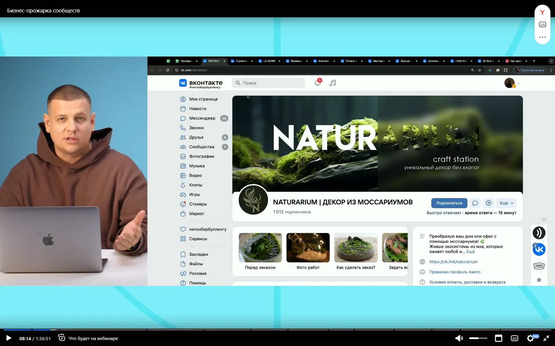Toggle subtitles in the player control bar

click(514, 338)
